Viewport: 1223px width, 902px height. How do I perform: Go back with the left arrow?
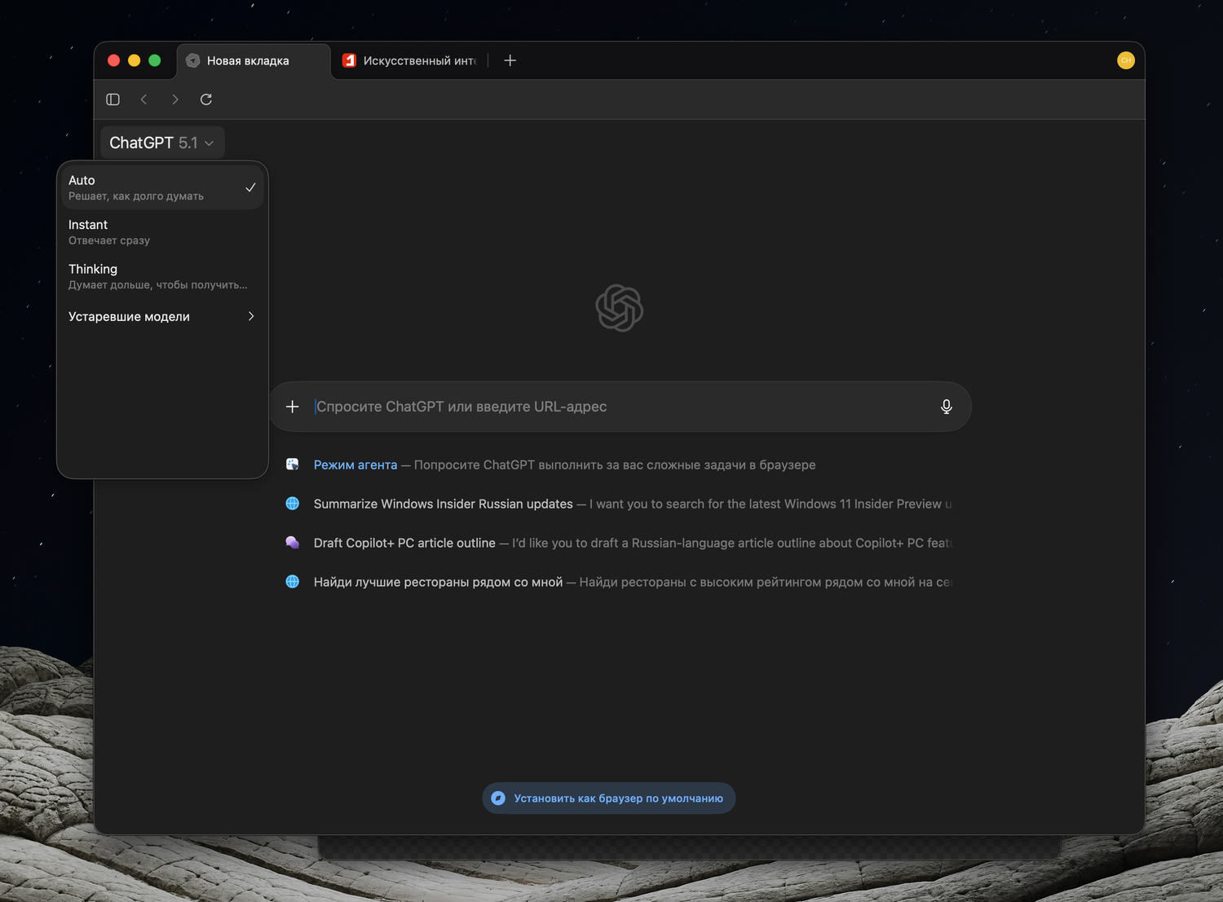(144, 99)
